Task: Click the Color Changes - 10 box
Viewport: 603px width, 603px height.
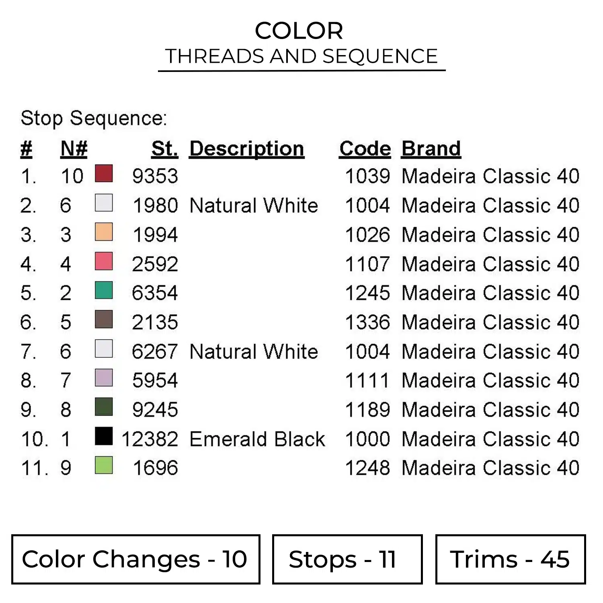Action: (x=135, y=559)
